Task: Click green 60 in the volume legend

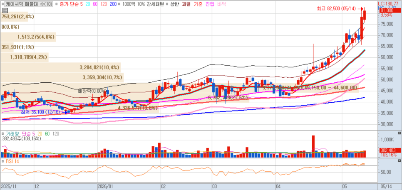Action: (x=47, y=134)
